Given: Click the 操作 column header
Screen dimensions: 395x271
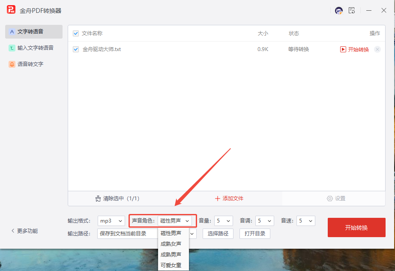Looking at the screenshot, I should (374, 33).
